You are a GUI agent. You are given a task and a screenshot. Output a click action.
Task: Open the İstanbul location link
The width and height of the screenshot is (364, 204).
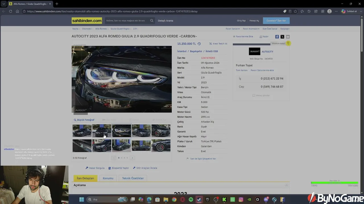[x=182, y=51]
